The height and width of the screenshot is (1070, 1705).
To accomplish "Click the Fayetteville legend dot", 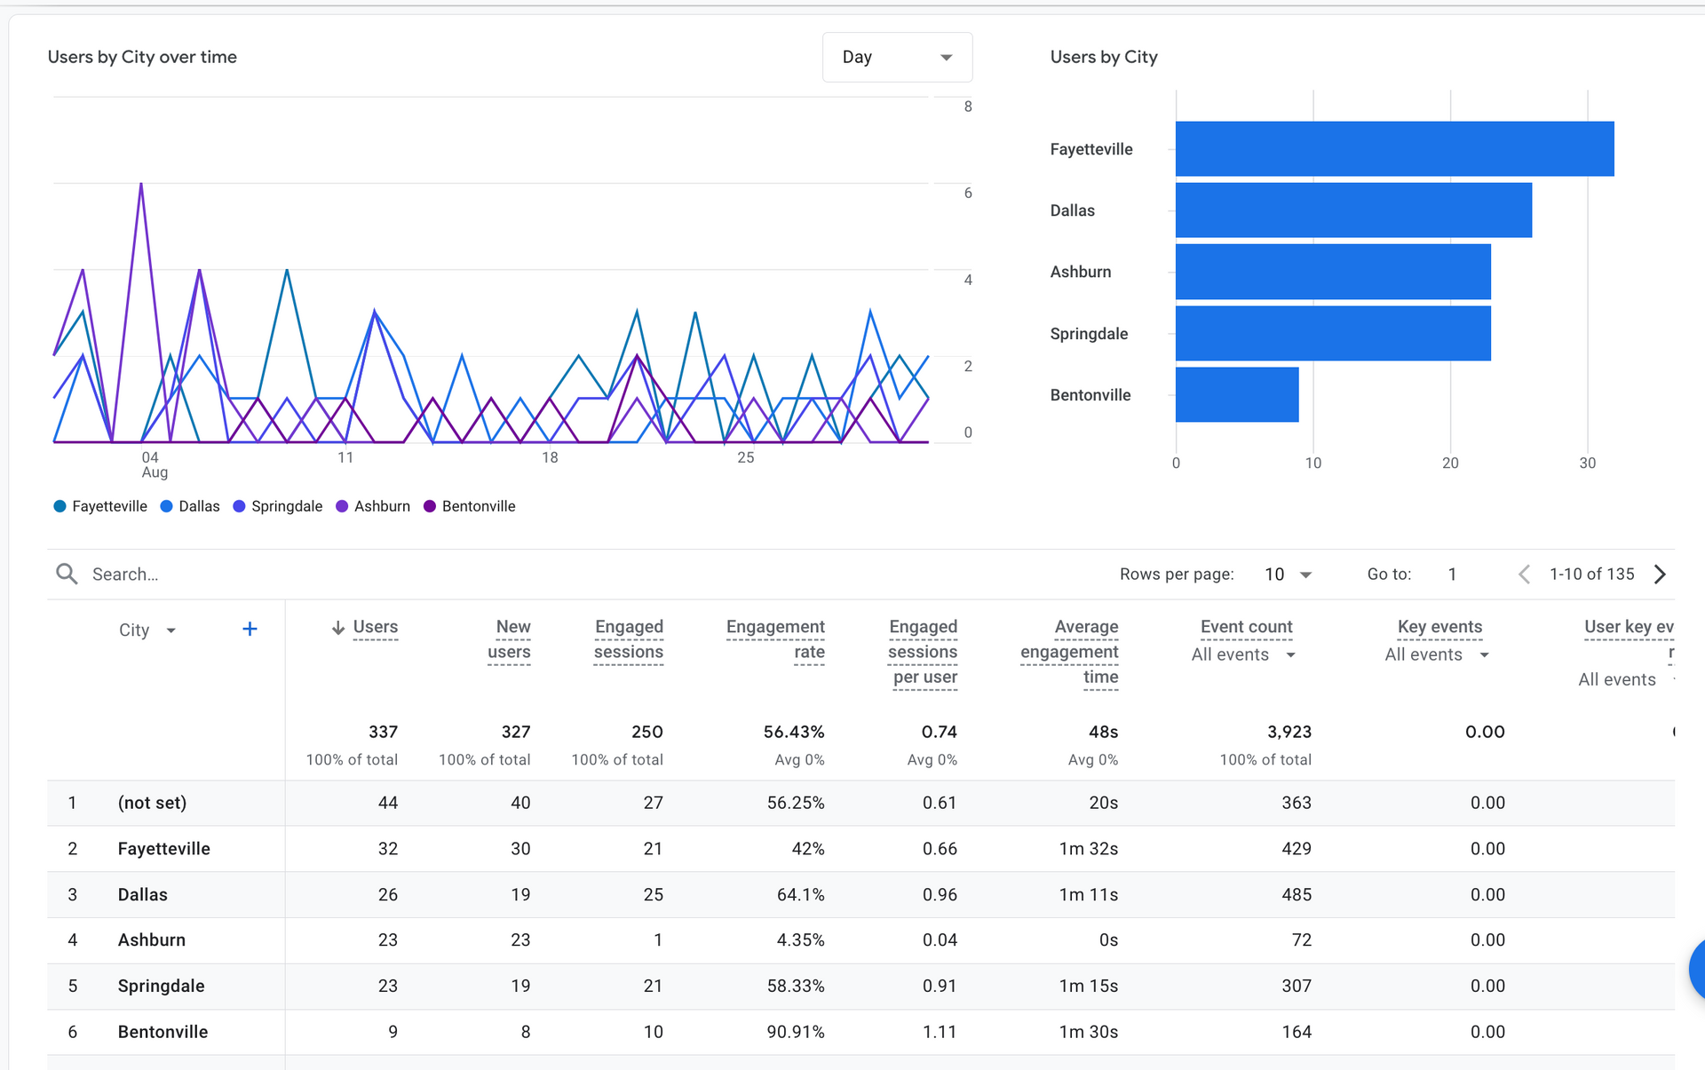I will click(59, 506).
